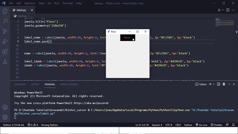Close the Place tkinter window
The height and width of the screenshot is (134, 238).
click(x=145, y=32)
